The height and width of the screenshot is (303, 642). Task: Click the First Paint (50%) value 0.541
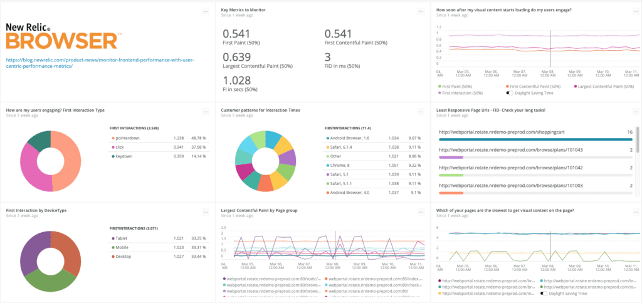236,34
